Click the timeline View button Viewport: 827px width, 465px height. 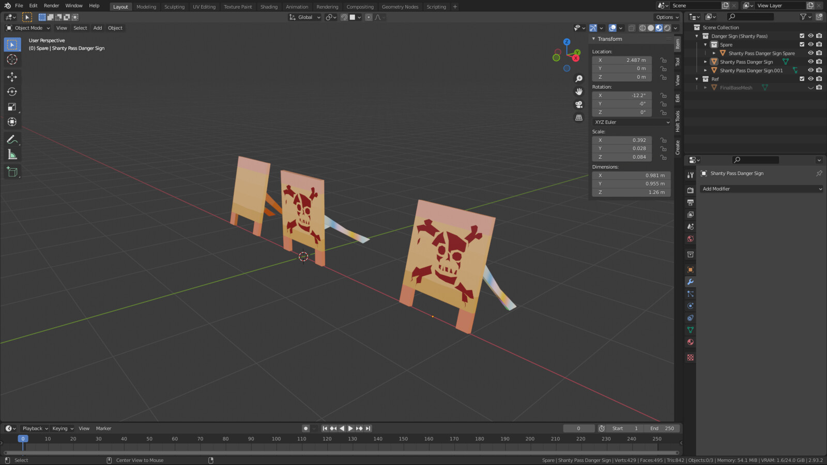pos(84,428)
